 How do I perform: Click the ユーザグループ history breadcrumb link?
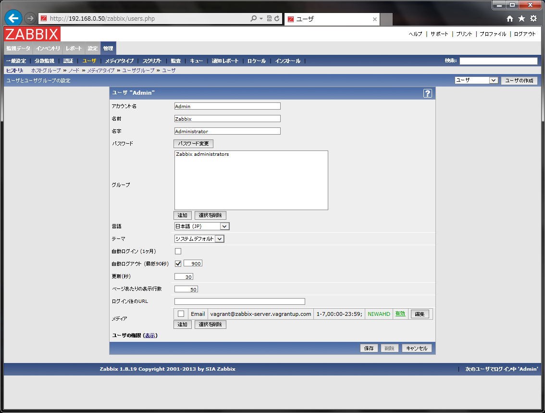138,70
